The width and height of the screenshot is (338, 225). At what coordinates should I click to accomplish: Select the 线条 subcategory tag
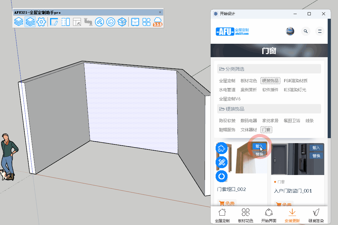point(310,121)
